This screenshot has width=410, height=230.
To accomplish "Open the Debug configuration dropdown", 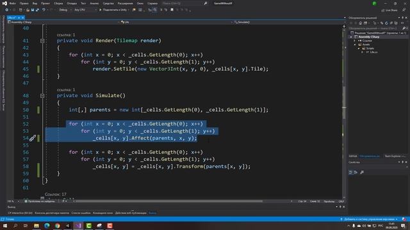I will pyautogui.click(x=65, y=10).
